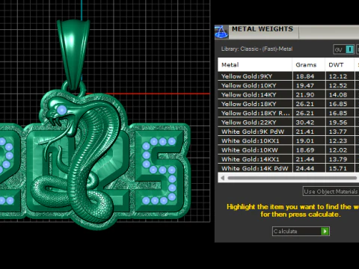
Task: Click grams value 19.47
Action: point(305,85)
